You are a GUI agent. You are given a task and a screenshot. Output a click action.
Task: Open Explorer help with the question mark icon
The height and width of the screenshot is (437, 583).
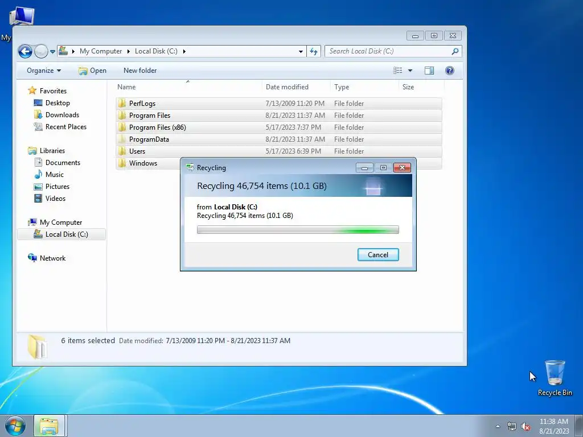coord(450,71)
